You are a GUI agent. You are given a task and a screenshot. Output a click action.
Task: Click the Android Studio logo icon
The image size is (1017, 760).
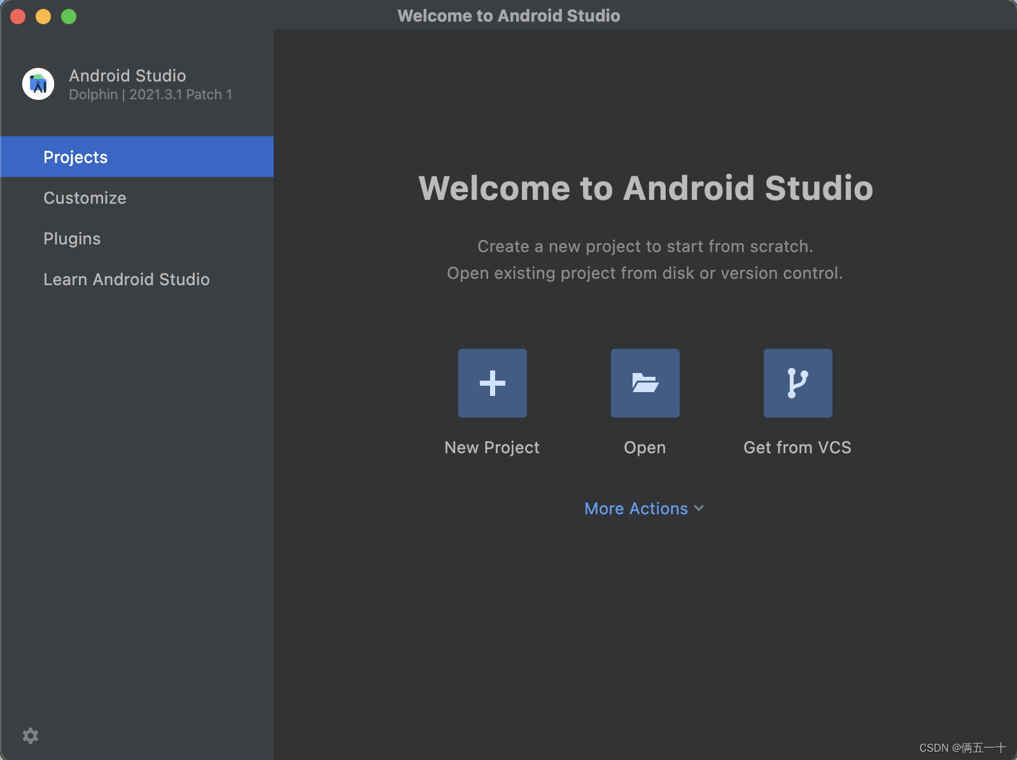coord(38,84)
